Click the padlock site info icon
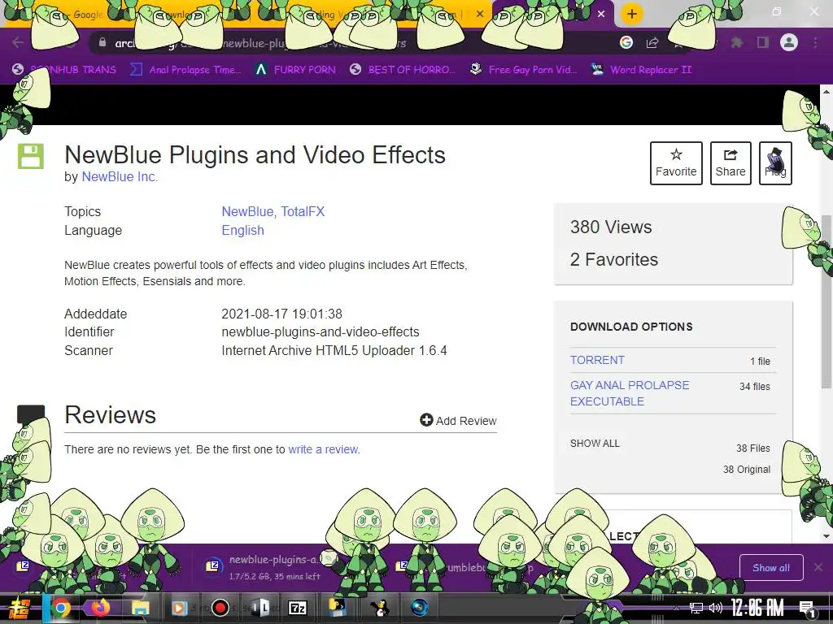 click(102, 43)
